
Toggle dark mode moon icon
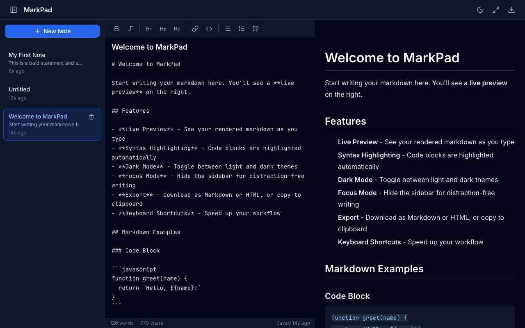click(x=480, y=10)
